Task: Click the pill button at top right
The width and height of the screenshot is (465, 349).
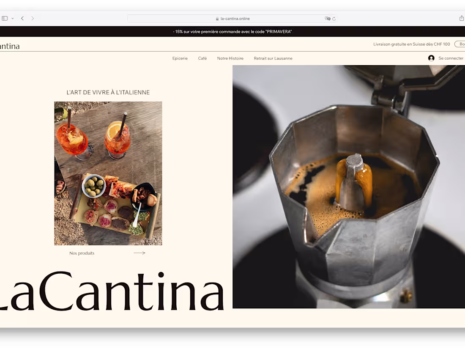Action: (461, 44)
